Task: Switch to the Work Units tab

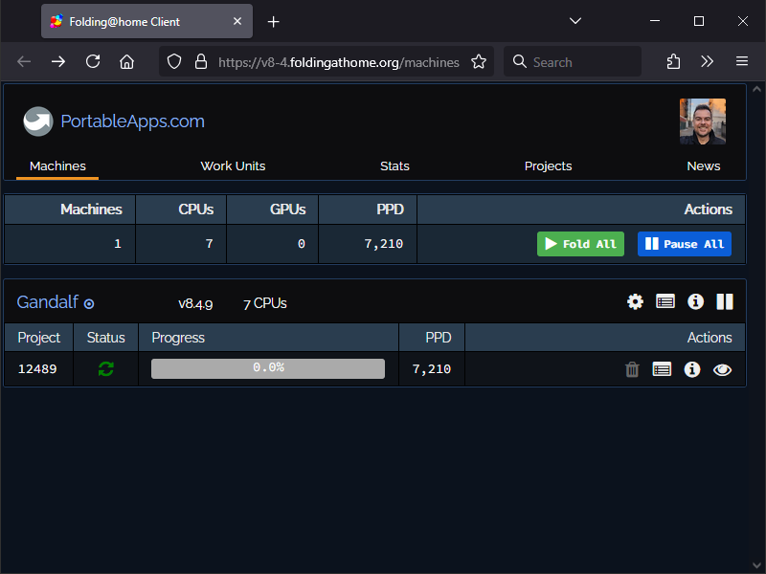Action: click(233, 166)
